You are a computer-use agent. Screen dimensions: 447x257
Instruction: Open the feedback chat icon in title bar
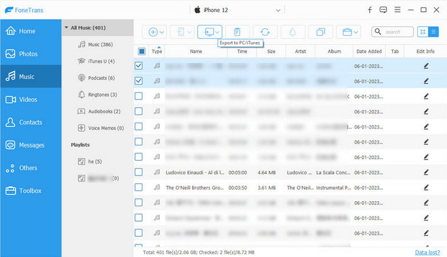pos(383,10)
